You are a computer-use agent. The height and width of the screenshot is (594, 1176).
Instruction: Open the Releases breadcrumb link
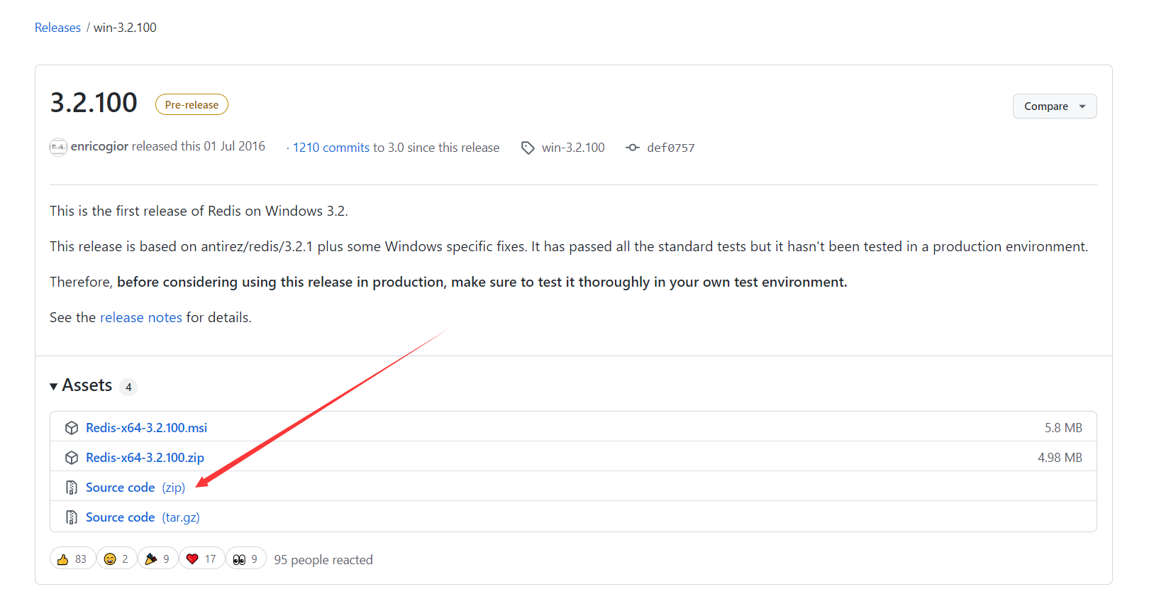(x=57, y=28)
